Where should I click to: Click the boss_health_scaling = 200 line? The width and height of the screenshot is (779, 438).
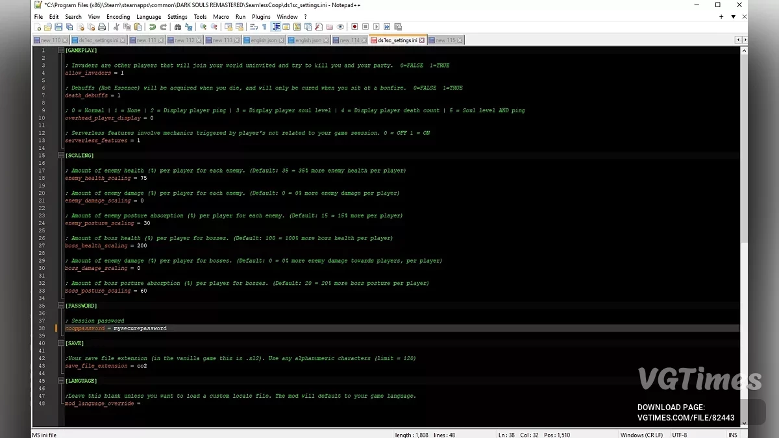106,246
